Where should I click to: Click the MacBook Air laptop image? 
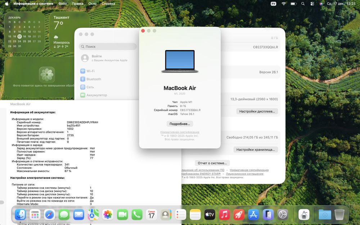(180, 61)
